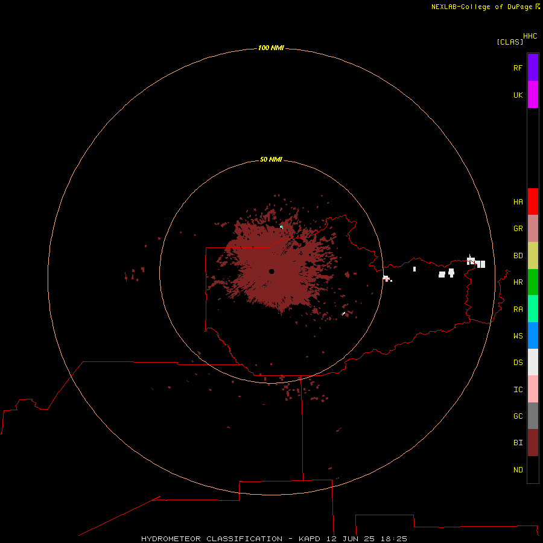Select the GR color swatch in legend

tap(533, 229)
